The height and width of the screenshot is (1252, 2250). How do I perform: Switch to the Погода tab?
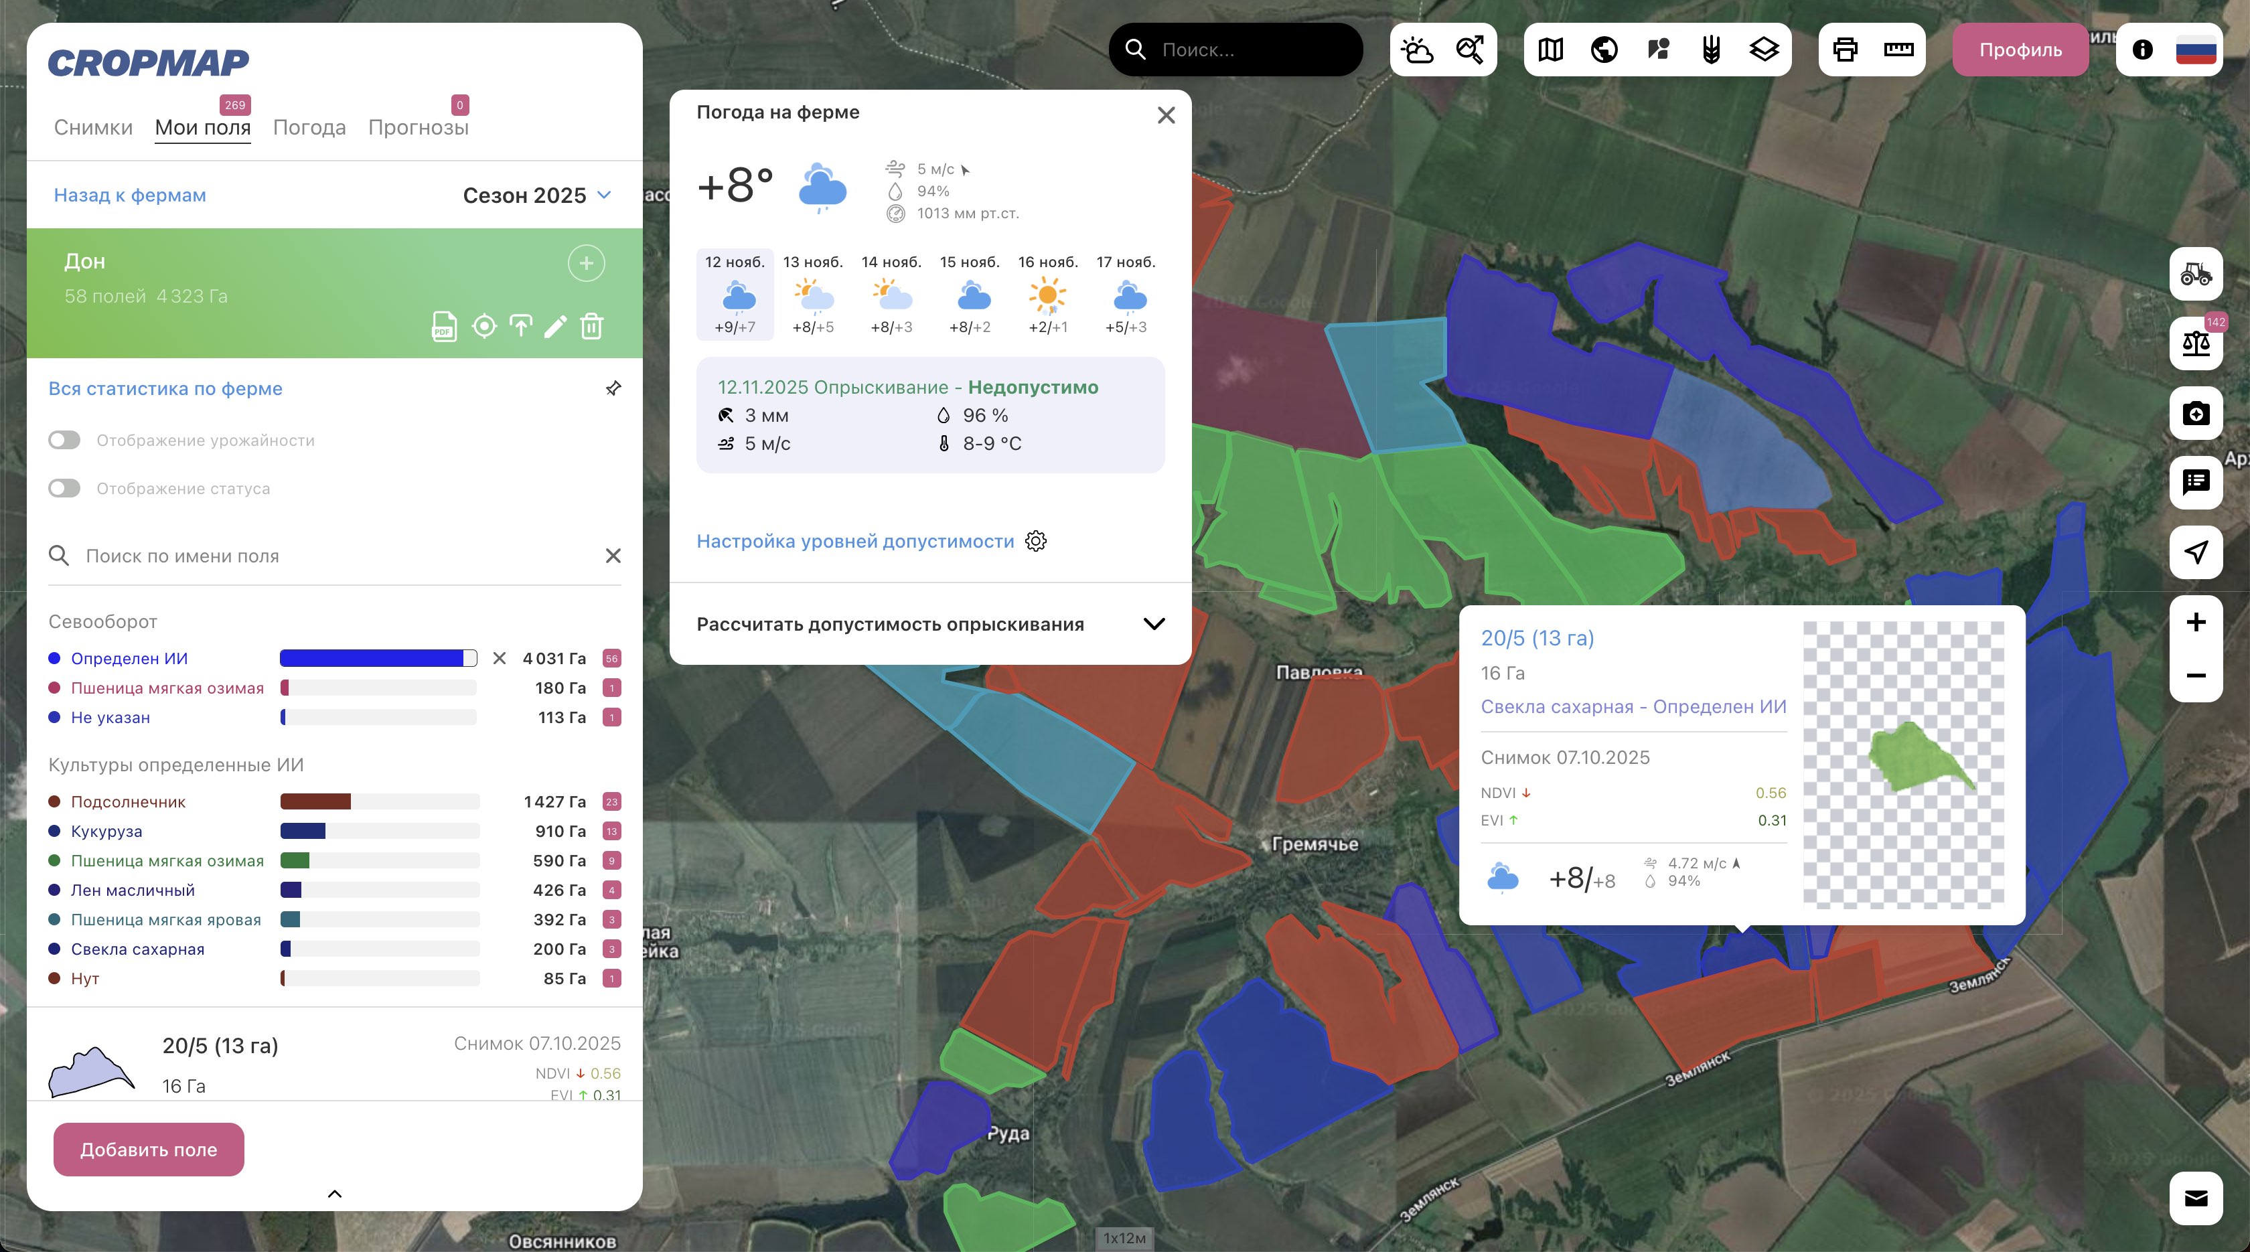tap(309, 127)
